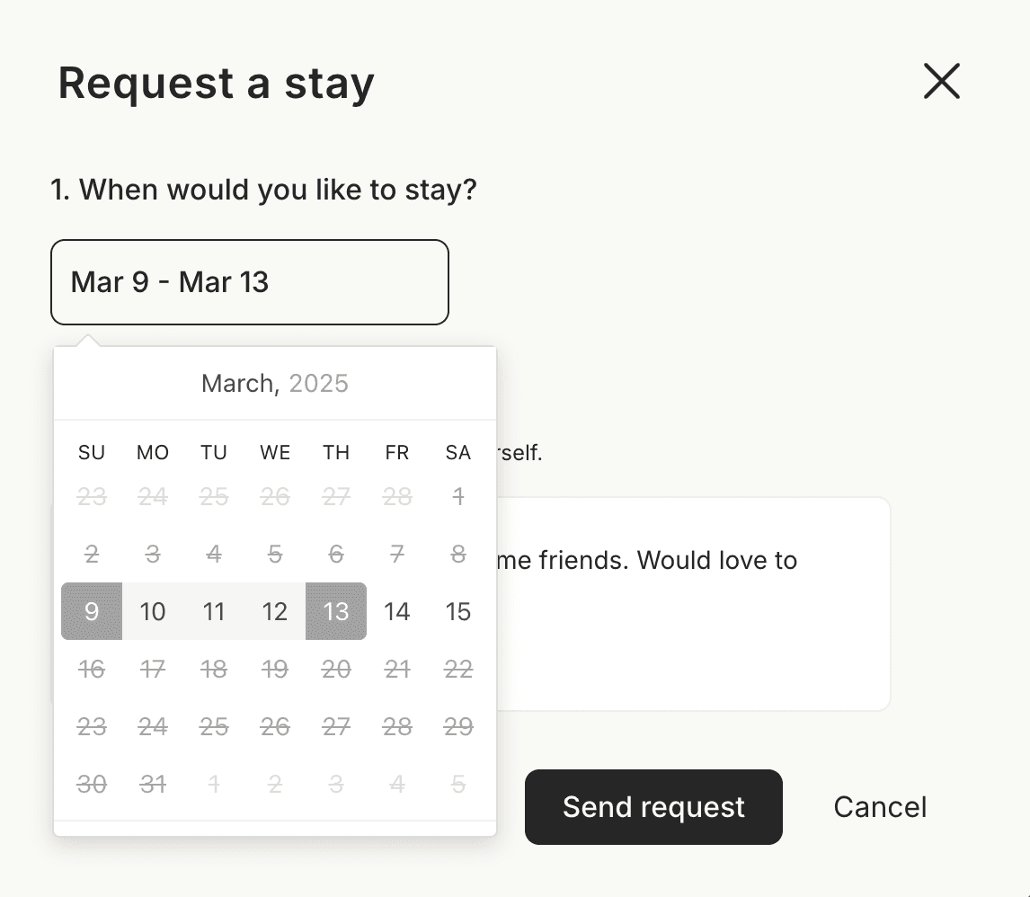The width and height of the screenshot is (1030, 897).
Task: Click the disabled March 16 date
Action: pyautogui.click(x=92, y=669)
